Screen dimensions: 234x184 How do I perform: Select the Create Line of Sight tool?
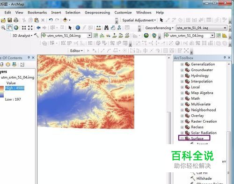[x=108, y=36]
